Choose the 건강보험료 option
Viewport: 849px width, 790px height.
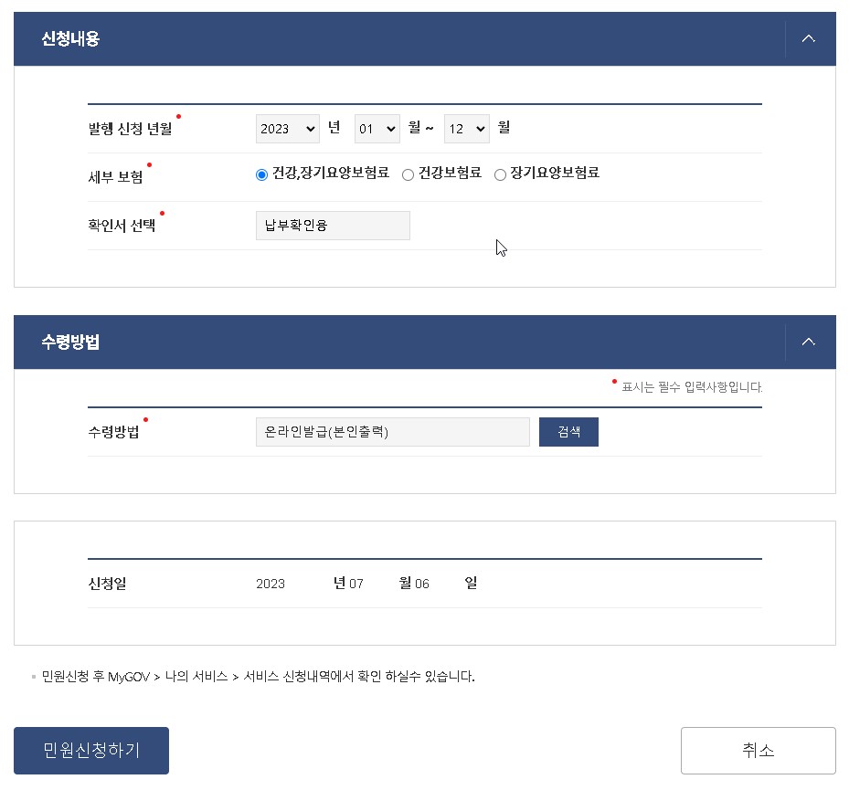(408, 174)
